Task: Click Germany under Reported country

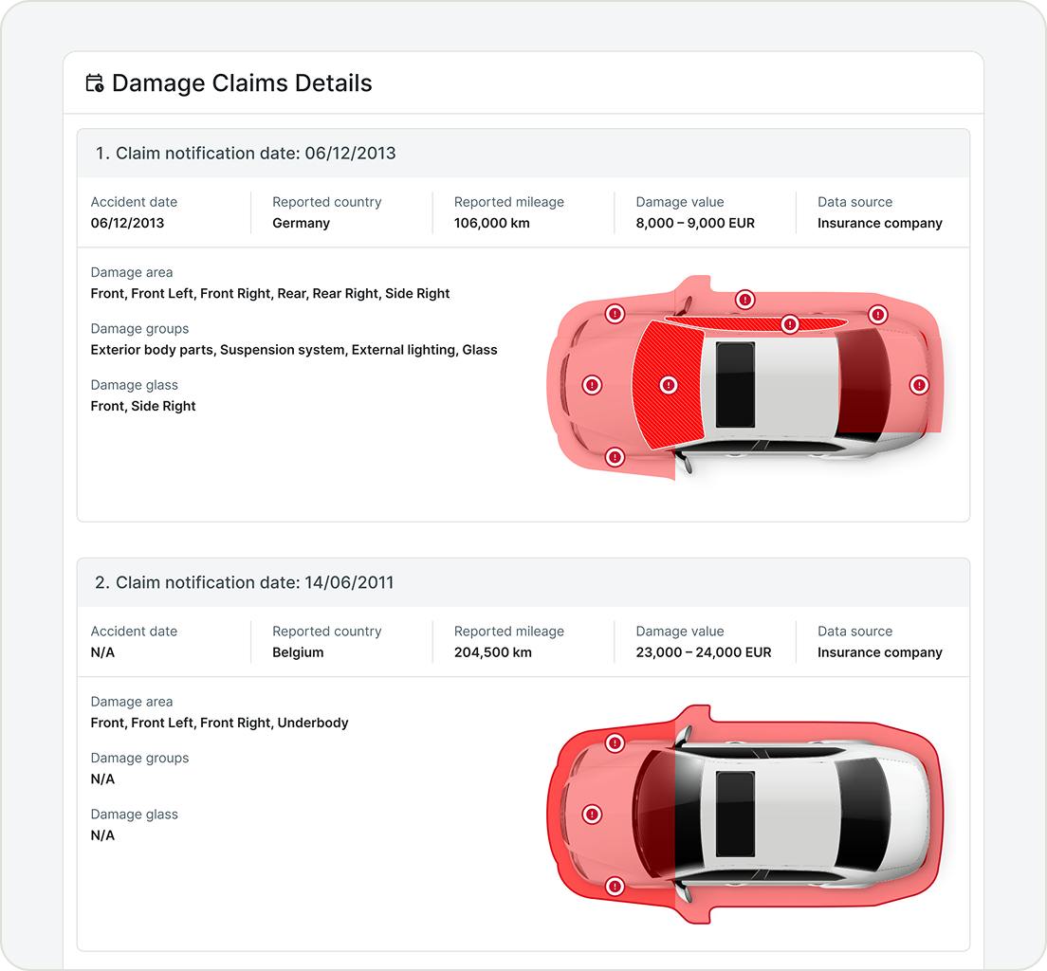Action: (x=301, y=224)
